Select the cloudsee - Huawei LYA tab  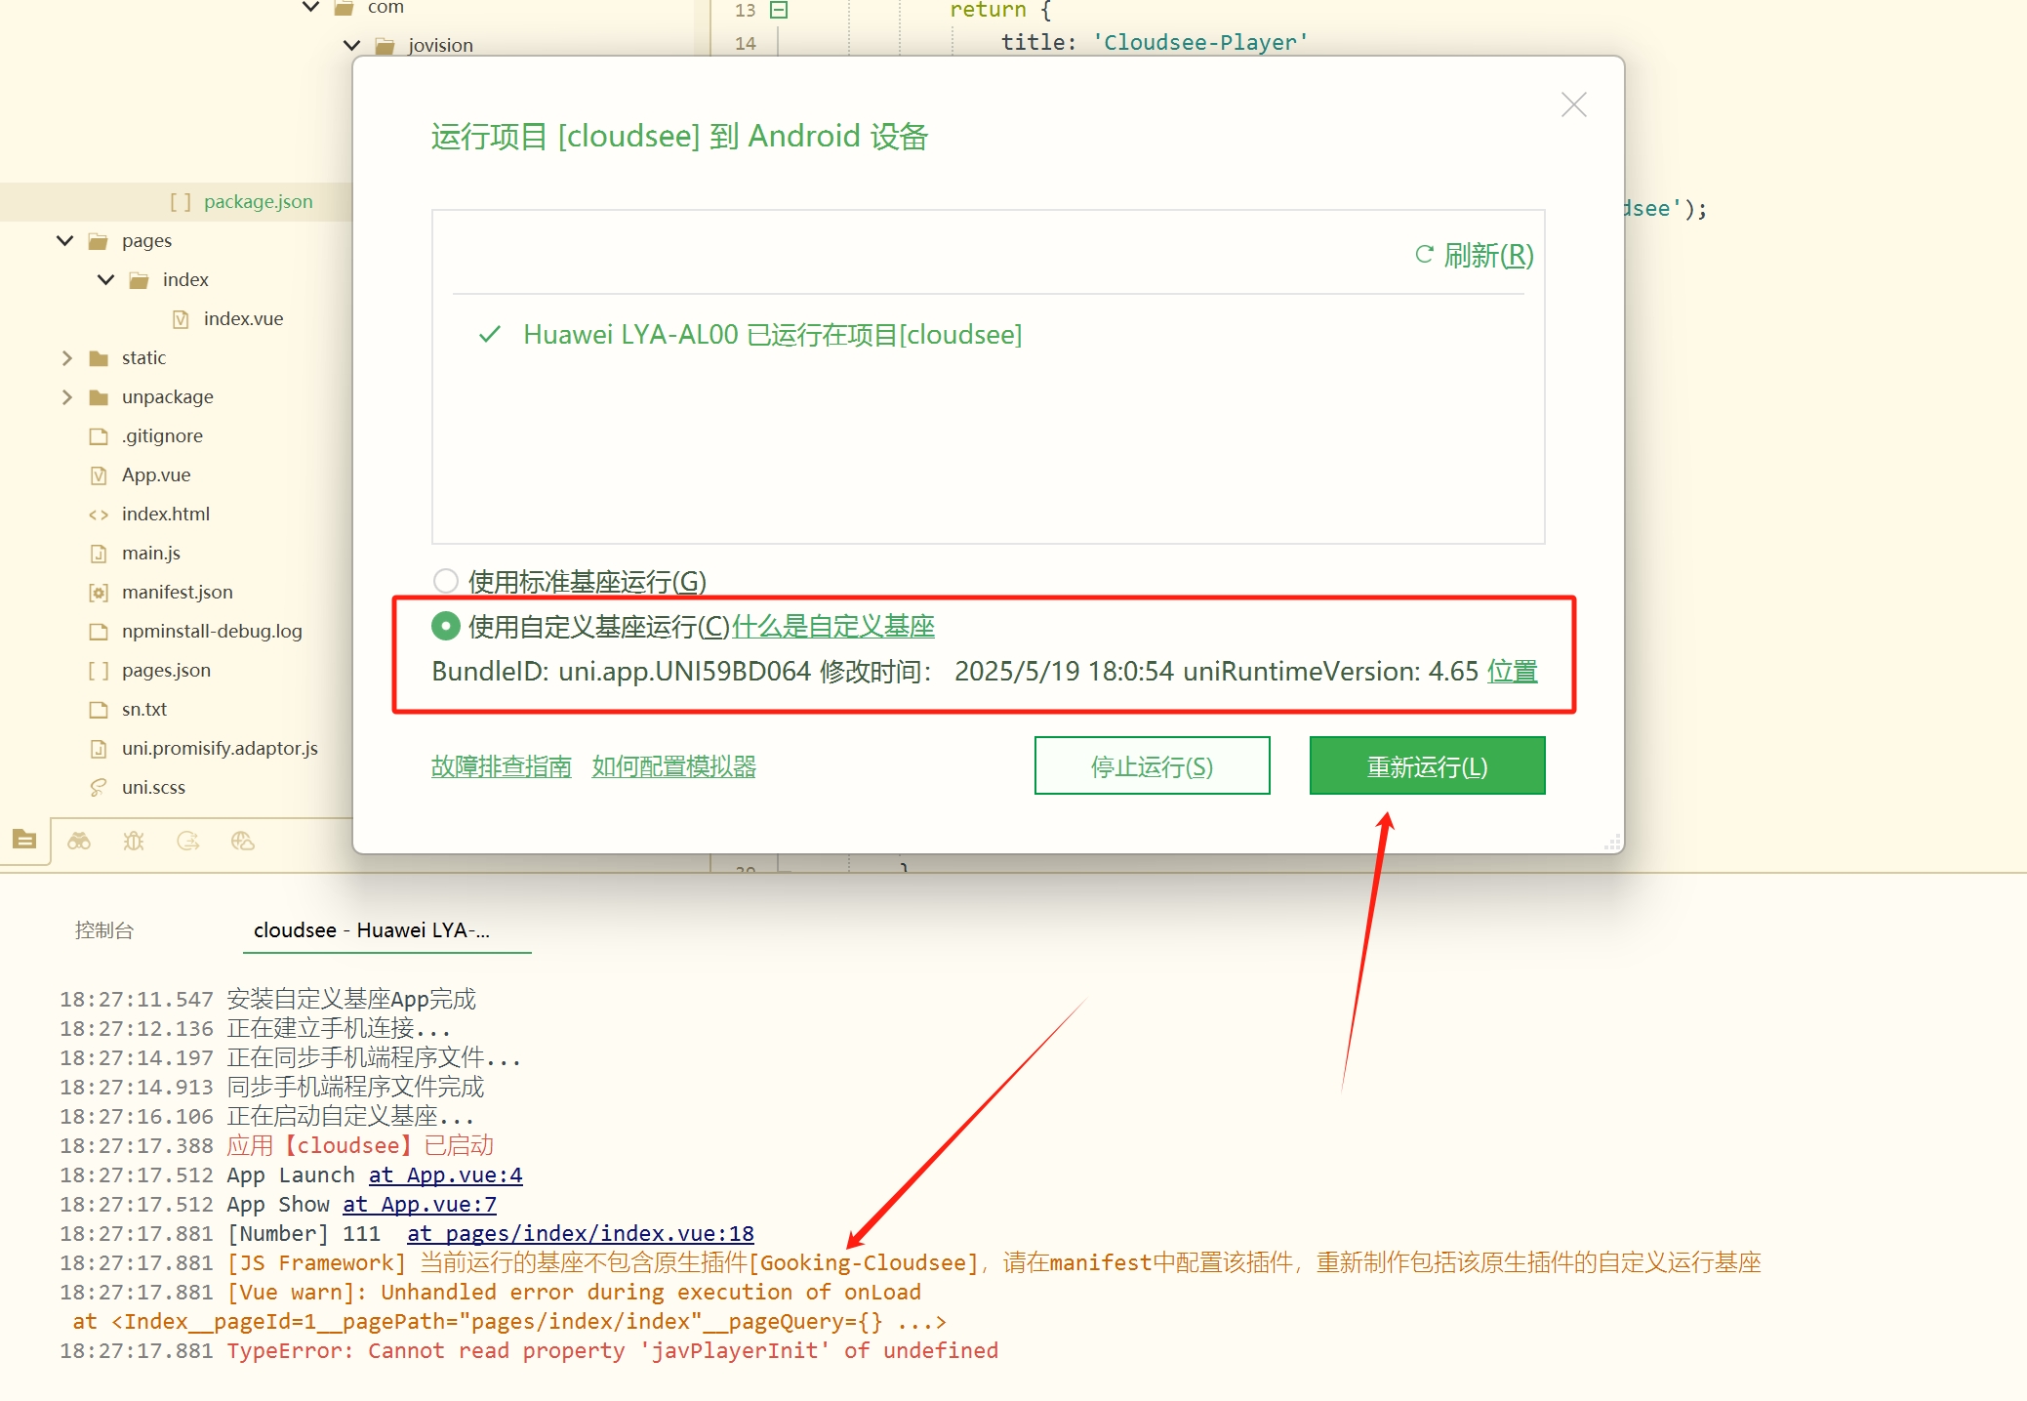coord(372,930)
